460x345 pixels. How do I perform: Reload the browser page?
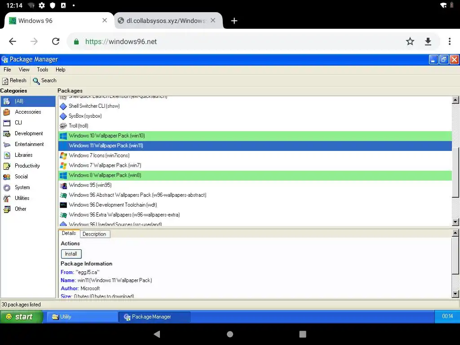pos(56,41)
